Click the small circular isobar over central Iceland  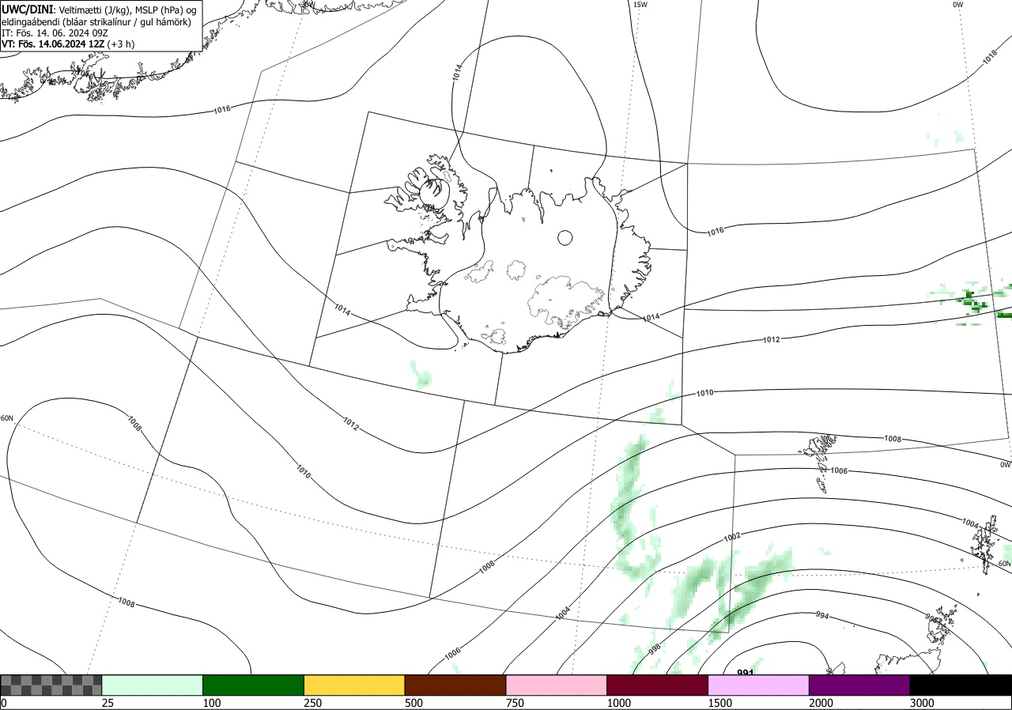click(x=565, y=237)
